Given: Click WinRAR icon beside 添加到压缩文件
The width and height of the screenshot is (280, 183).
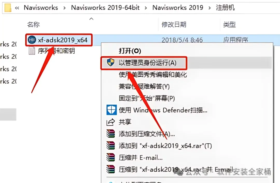Looking at the screenshot, I should (110, 133).
